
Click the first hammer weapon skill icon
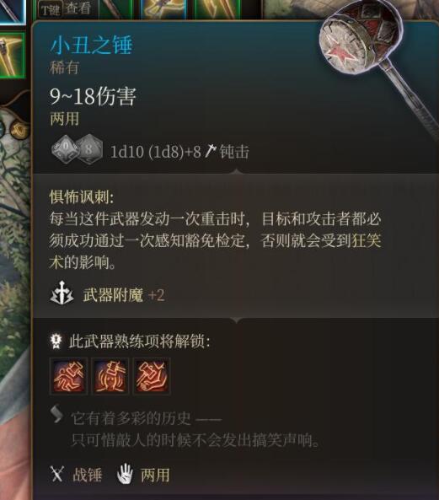68,377
